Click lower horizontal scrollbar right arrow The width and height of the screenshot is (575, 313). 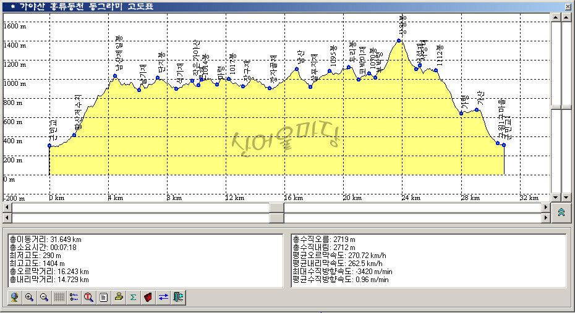(546, 218)
